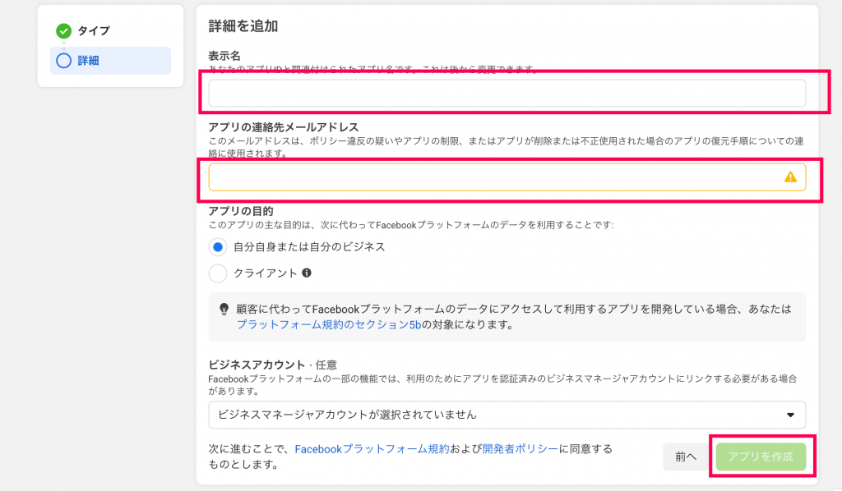Select the 自分自身または自分のビジネス radio button
842x491 pixels.
click(x=217, y=247)
